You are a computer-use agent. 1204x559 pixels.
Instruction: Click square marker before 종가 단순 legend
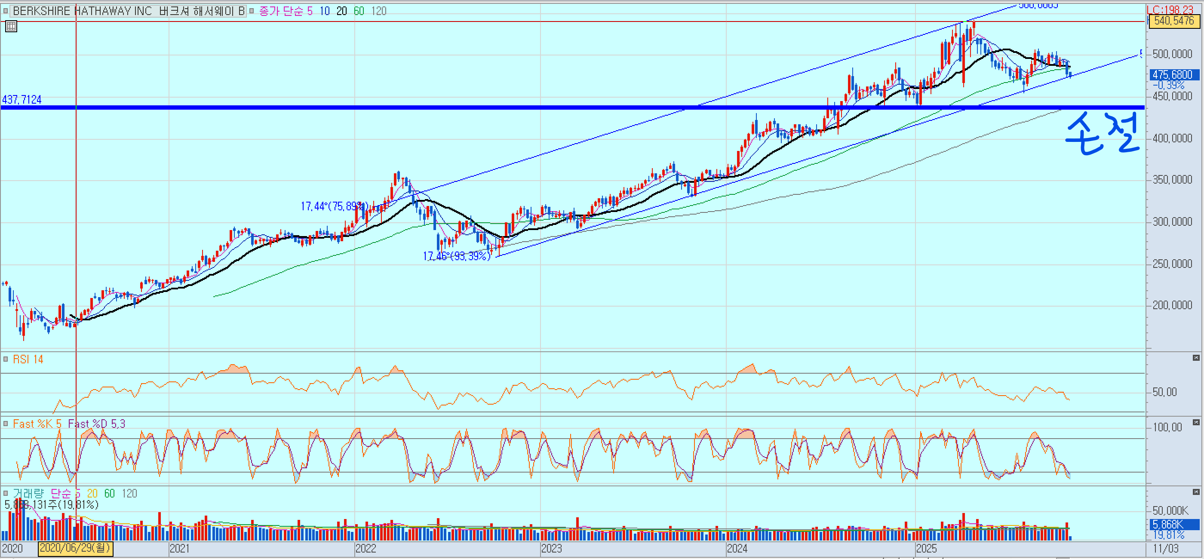252,11
